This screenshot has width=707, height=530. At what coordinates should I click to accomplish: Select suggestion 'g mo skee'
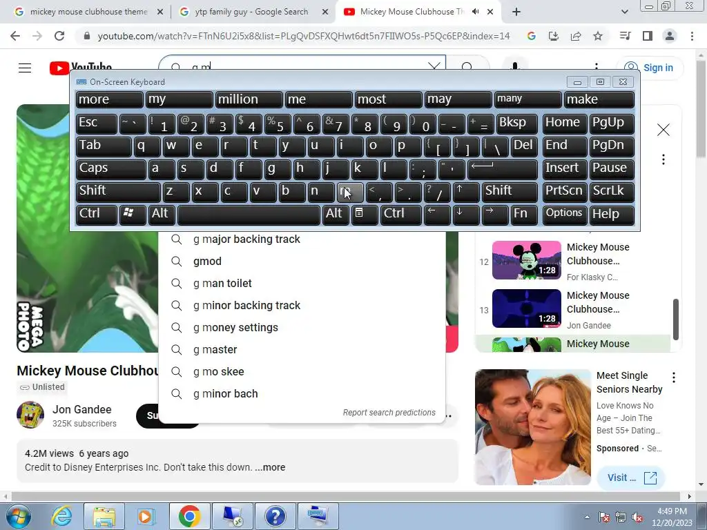click(302, 372)
